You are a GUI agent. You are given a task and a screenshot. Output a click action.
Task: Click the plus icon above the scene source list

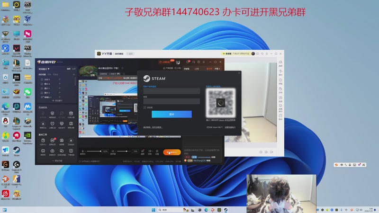[x=74, y=75]
